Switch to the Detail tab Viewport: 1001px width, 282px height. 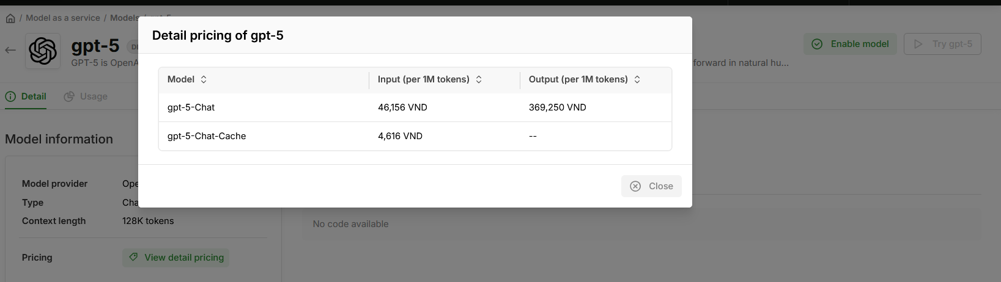pos(26,96)
